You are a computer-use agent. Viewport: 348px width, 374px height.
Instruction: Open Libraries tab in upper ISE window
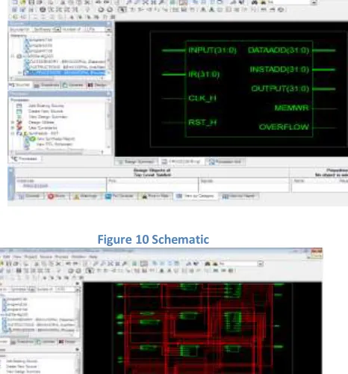pyautogui.click(x=73, y=85)
